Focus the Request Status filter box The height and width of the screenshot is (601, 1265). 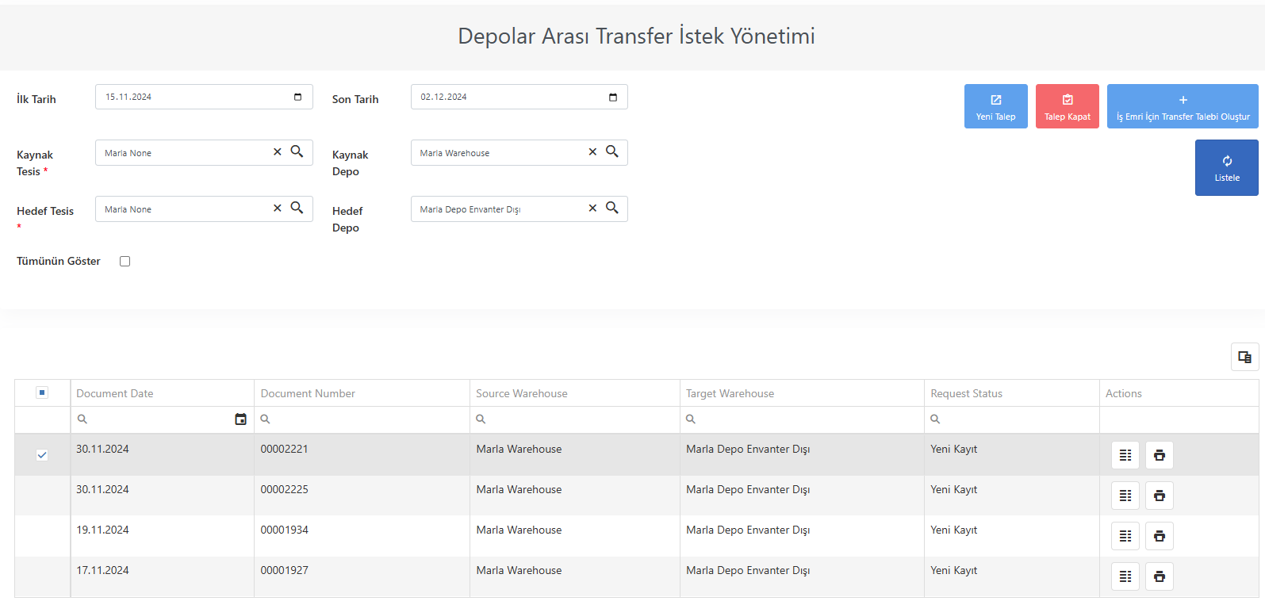1012,419
